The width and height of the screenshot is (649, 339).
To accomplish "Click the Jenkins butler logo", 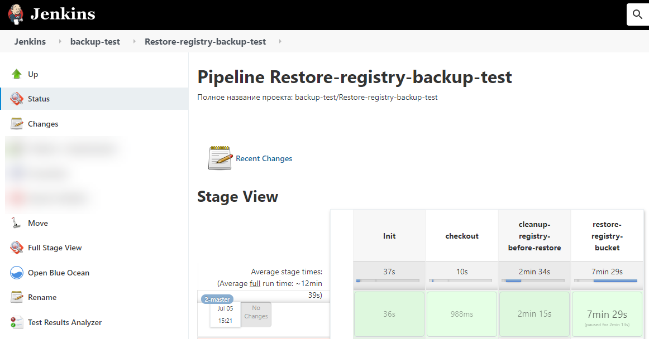I will click(16, 14).
